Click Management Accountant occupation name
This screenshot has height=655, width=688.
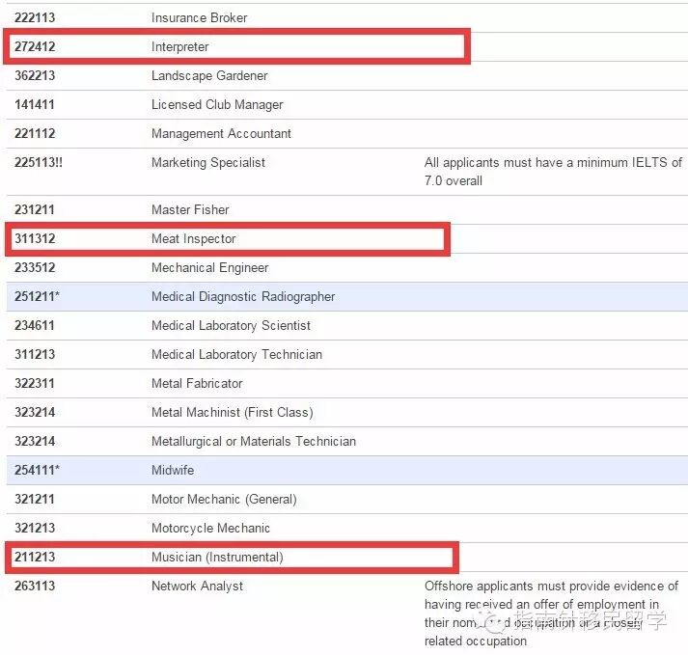(x=221, y=133)
